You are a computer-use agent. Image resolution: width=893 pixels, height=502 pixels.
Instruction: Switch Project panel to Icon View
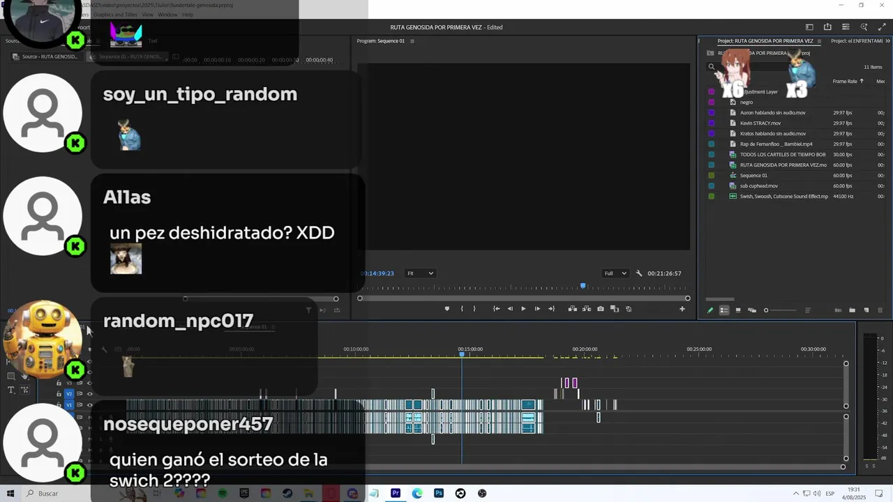click(738, 310)
